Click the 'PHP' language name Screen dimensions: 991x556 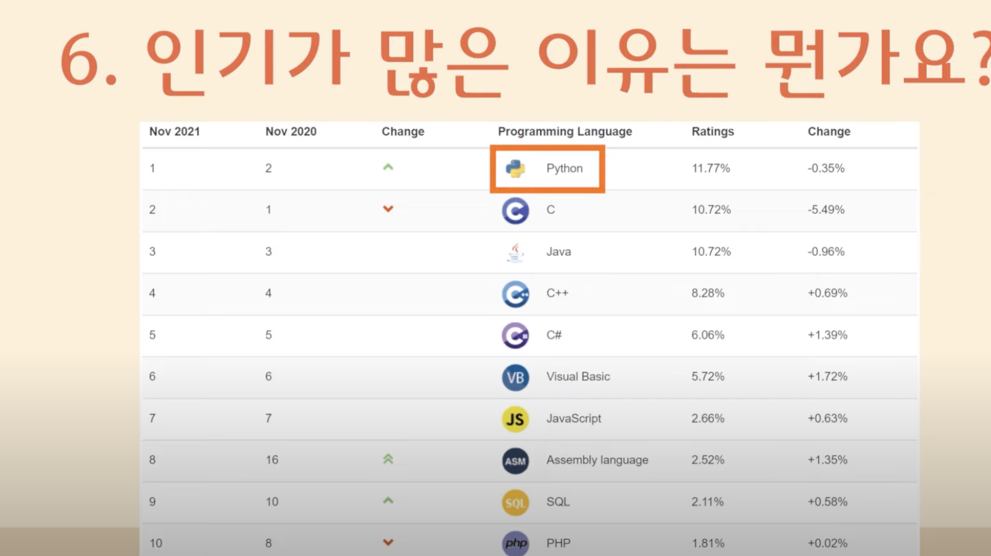tap(558, 543)
